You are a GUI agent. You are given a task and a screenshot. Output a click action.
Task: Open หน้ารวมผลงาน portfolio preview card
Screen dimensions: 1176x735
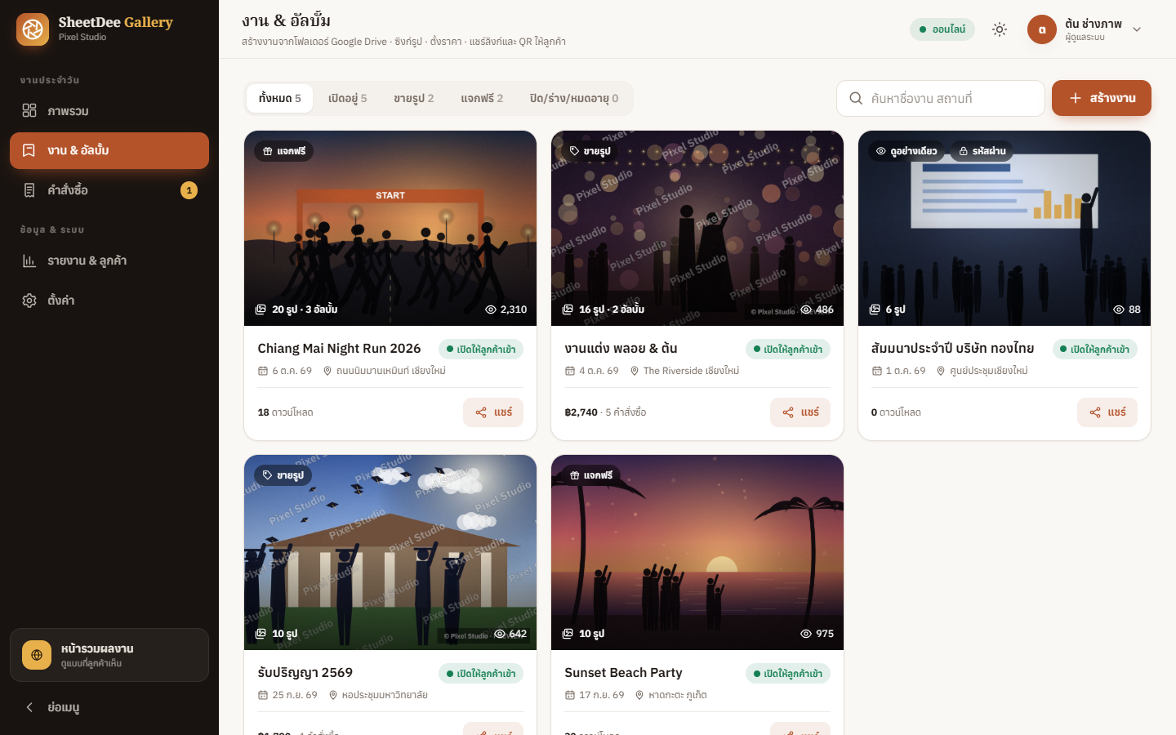tap(109, 655)
